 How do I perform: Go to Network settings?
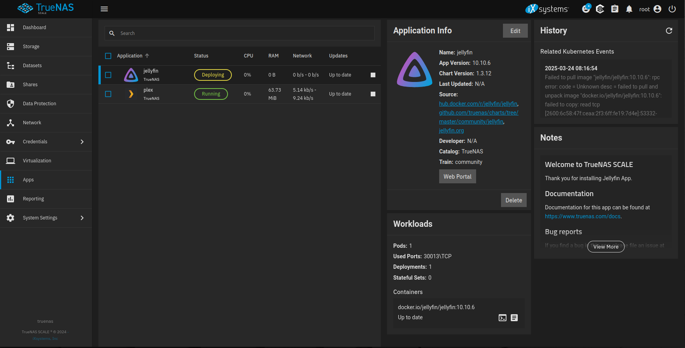[x=46, y=123]
